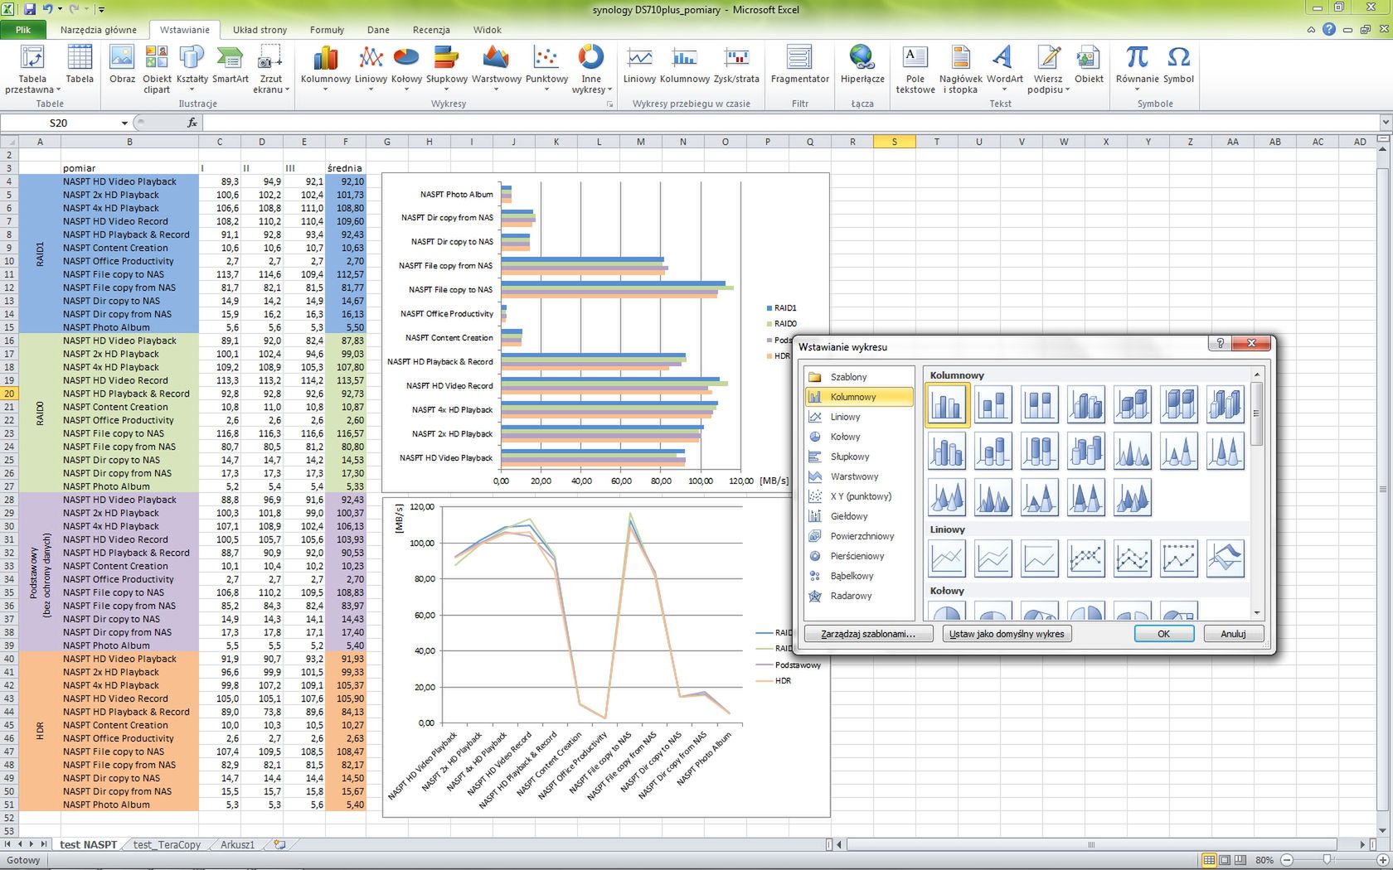Insert a Zysk/strata sparkline
This screenshot has width=1393, height=870.
pos(736,65)
